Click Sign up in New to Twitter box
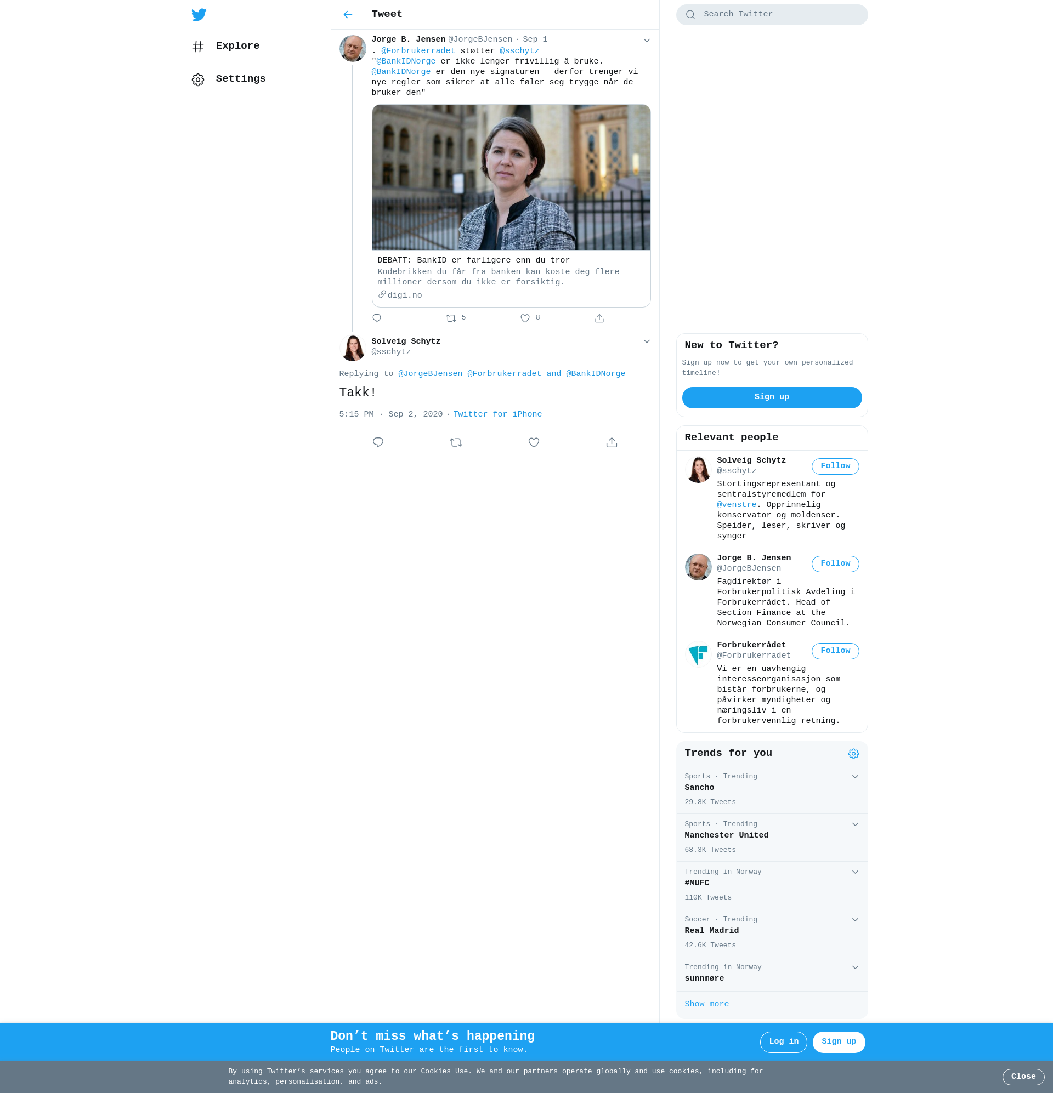Screen dimensions: 1053x1093 [772, 397]
